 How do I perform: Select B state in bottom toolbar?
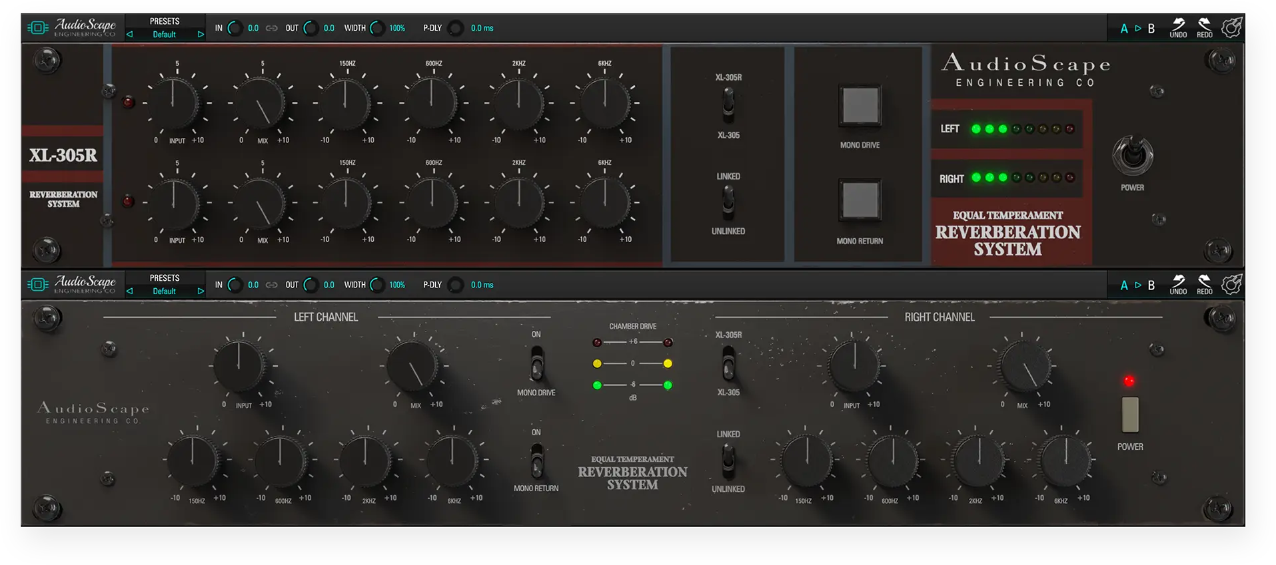(x=1151, y=285)
